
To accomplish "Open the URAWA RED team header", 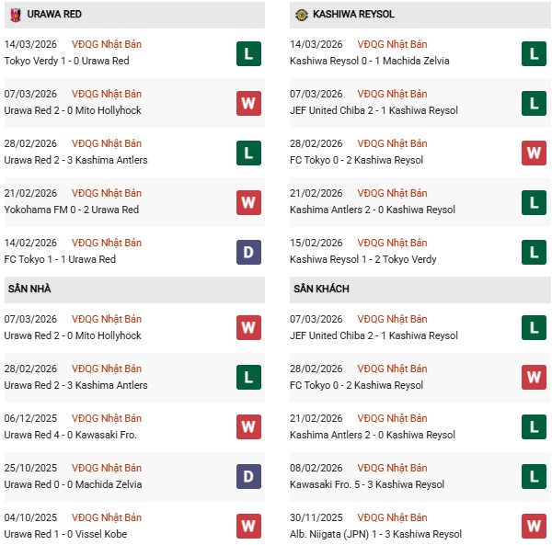I will 57,16.
